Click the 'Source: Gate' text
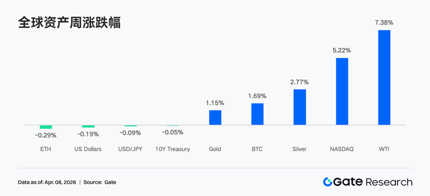430x196 pixels. pyautogui.click(x=100, y=182)
